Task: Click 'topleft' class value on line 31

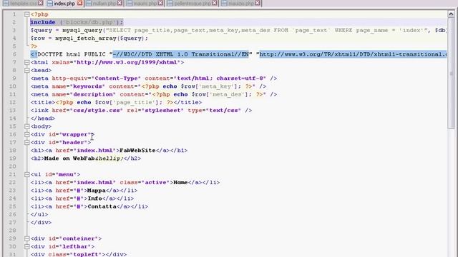Action: (x=86, y=254)
